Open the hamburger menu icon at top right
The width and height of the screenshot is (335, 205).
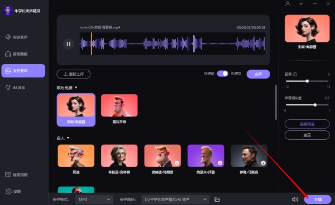(301, 4)
